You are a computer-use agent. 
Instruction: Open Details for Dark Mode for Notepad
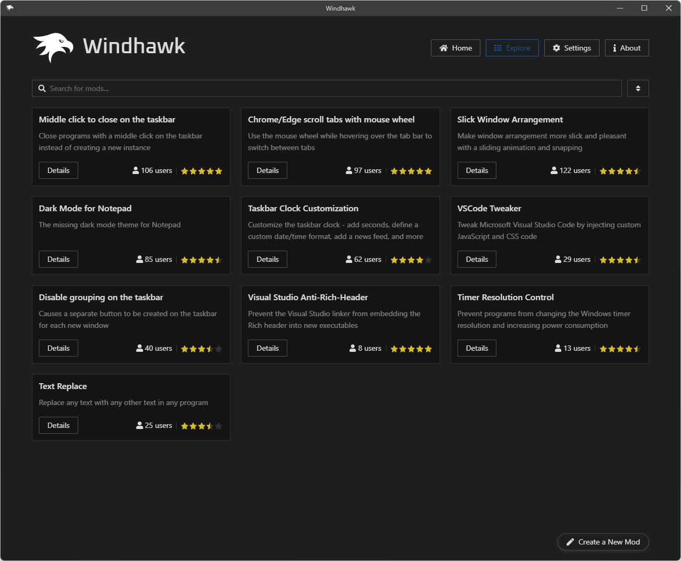tap(59, 259)
